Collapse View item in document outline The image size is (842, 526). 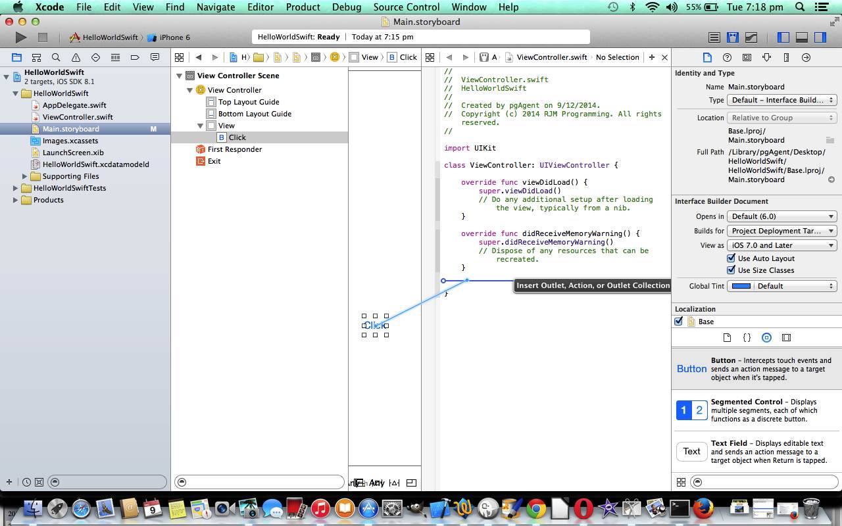(200, 126)
